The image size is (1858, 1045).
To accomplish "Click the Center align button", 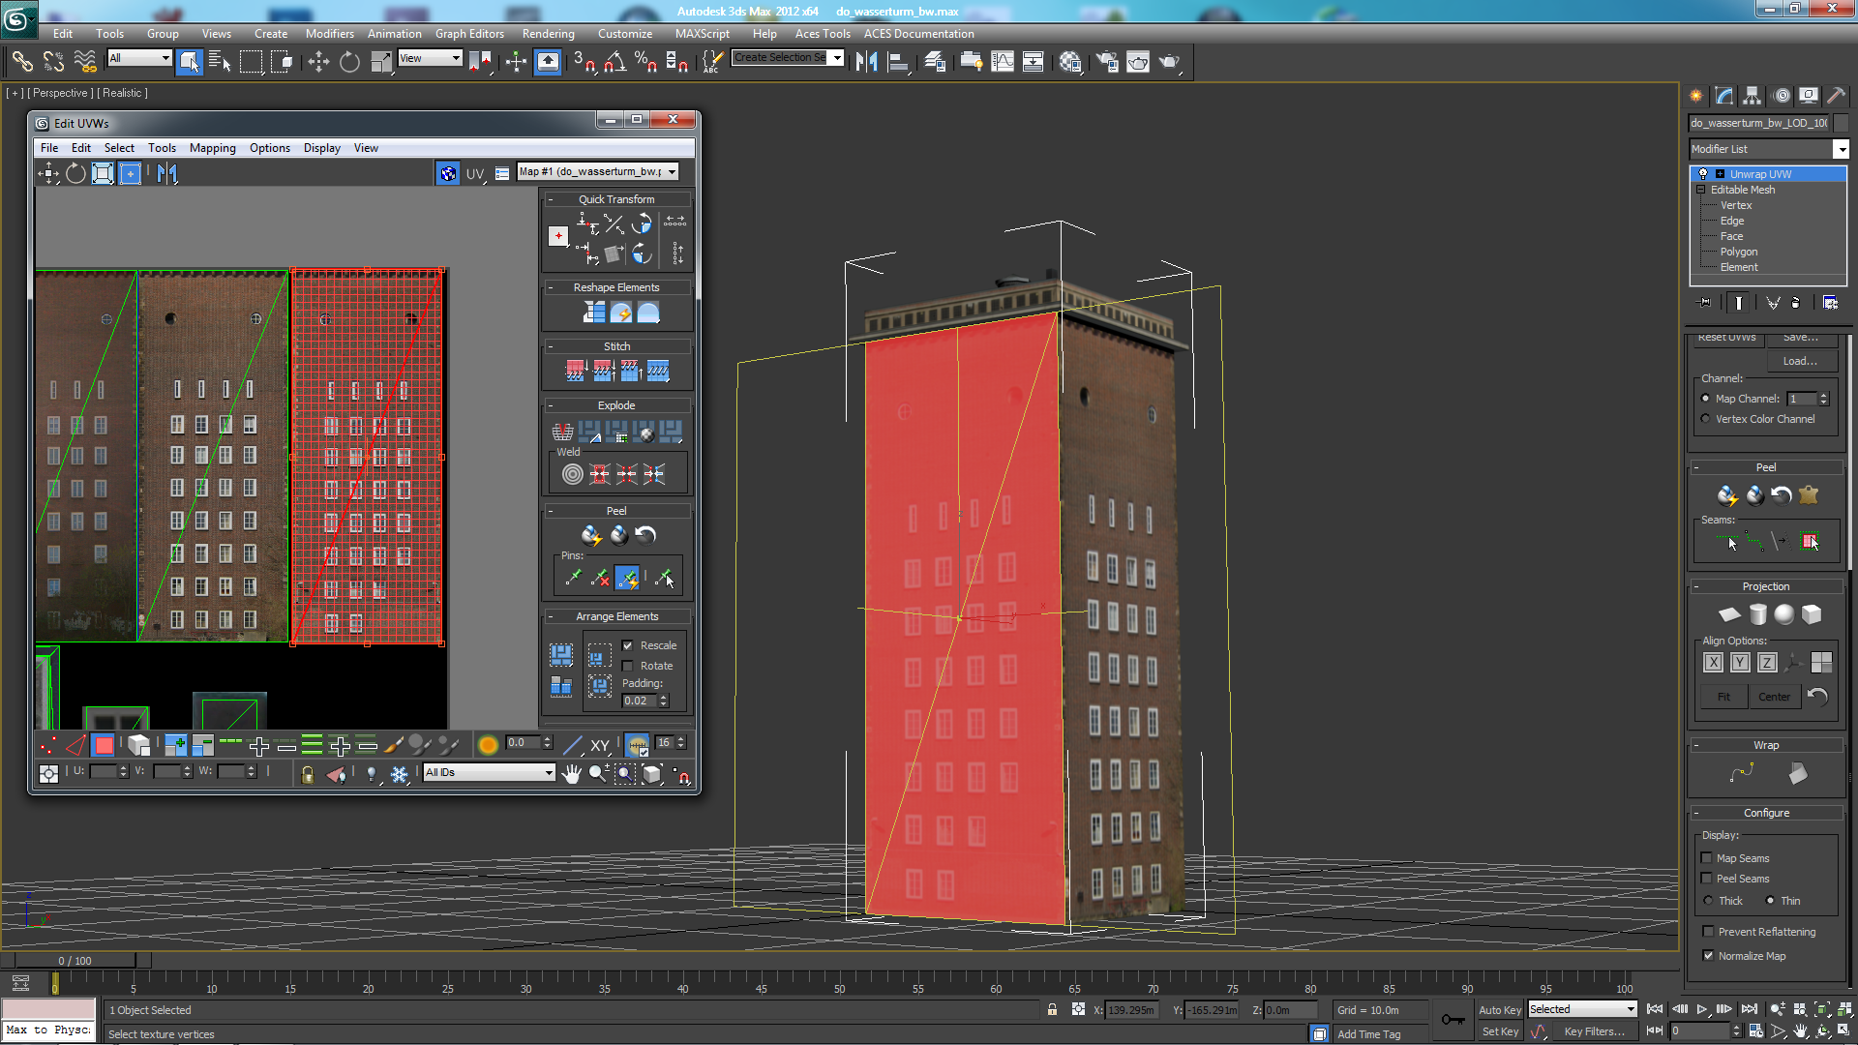I will click(1773, 697).
